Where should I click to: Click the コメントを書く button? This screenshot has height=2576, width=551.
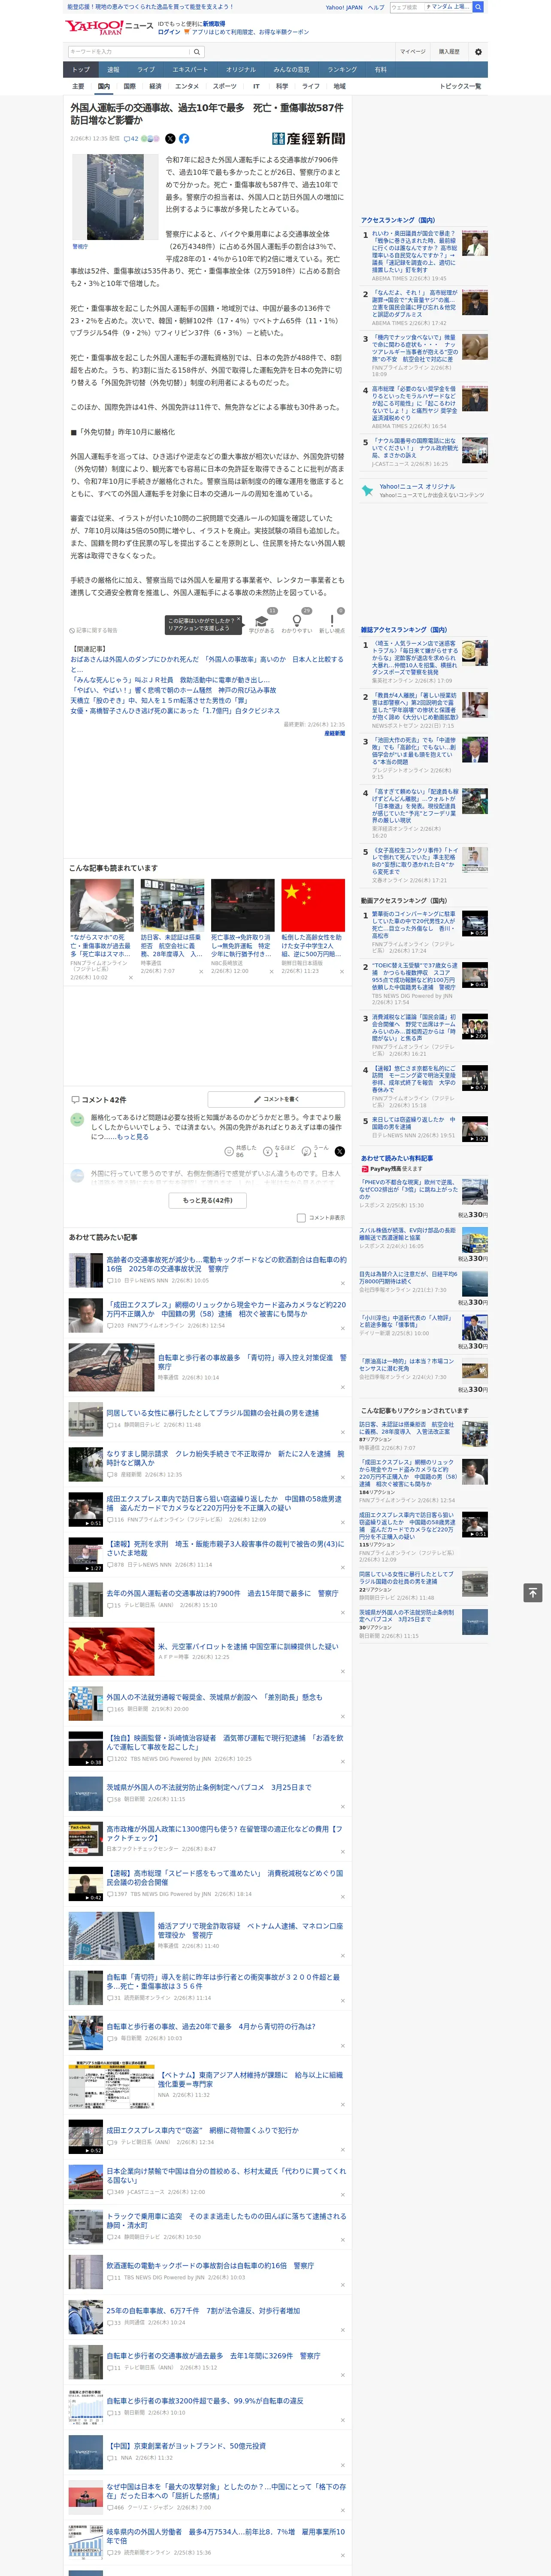tap(277, 1099)
